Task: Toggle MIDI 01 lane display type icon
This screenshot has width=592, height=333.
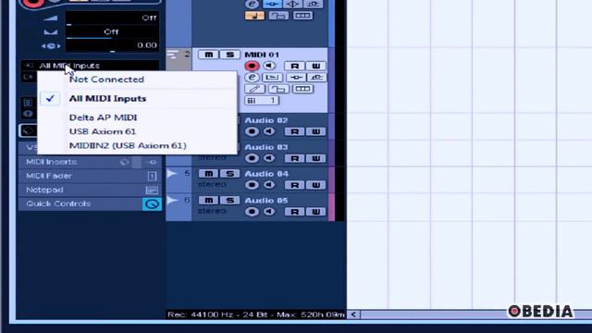Action: [302, 89]
